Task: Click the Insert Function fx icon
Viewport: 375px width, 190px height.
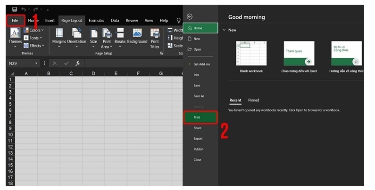Action: click(77, 63)
